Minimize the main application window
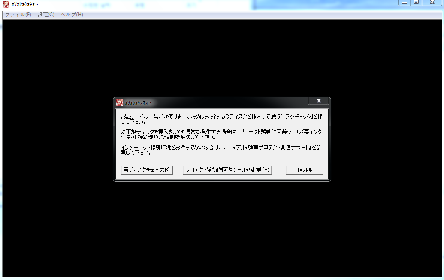The height and width of the screenshot is (280, 444). pos(404,3)
